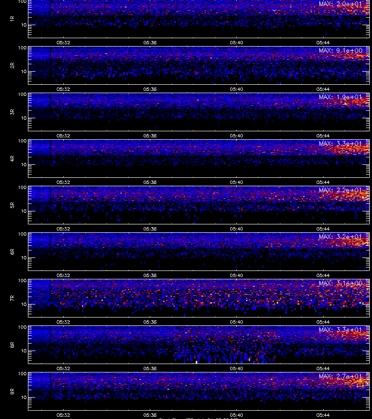The height and width of the screenshot is (419, 372).
Task: Click the 10 y-axis value of panel 1R
Action: click(x=24, y=25)
